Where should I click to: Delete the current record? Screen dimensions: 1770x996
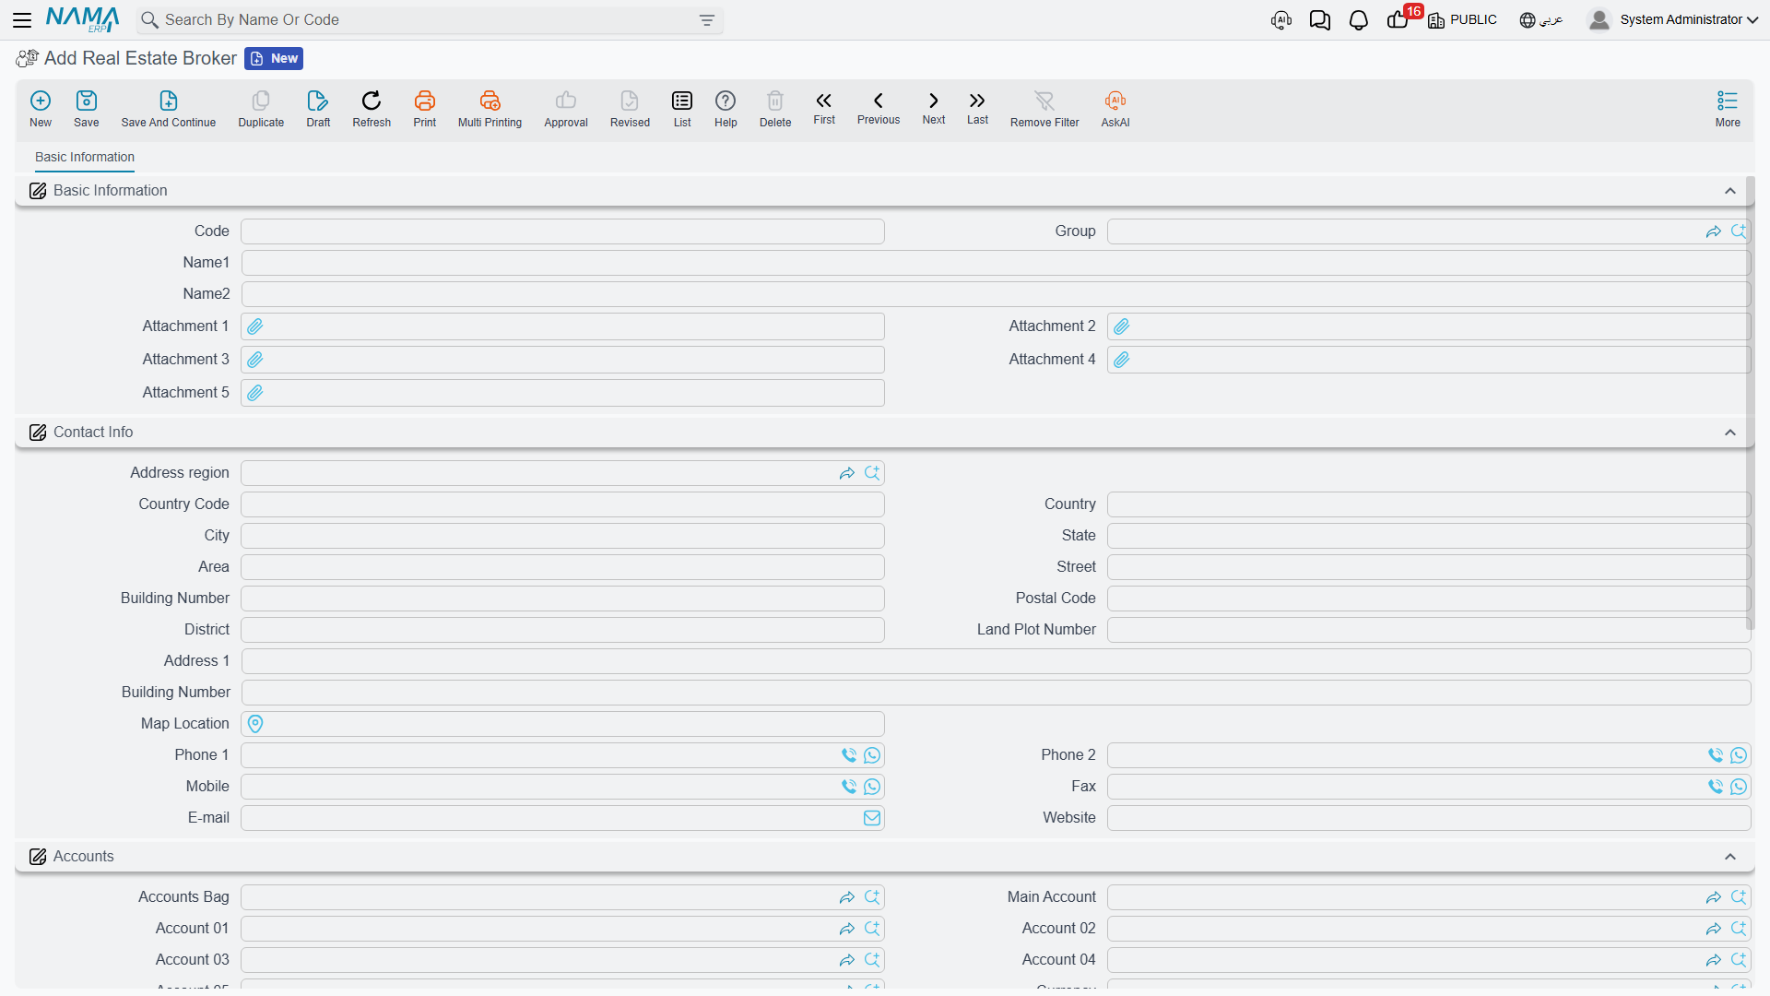tap(775, 109)
